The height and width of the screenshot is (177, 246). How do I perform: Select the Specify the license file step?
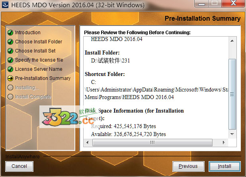click(x=39, y=60)
